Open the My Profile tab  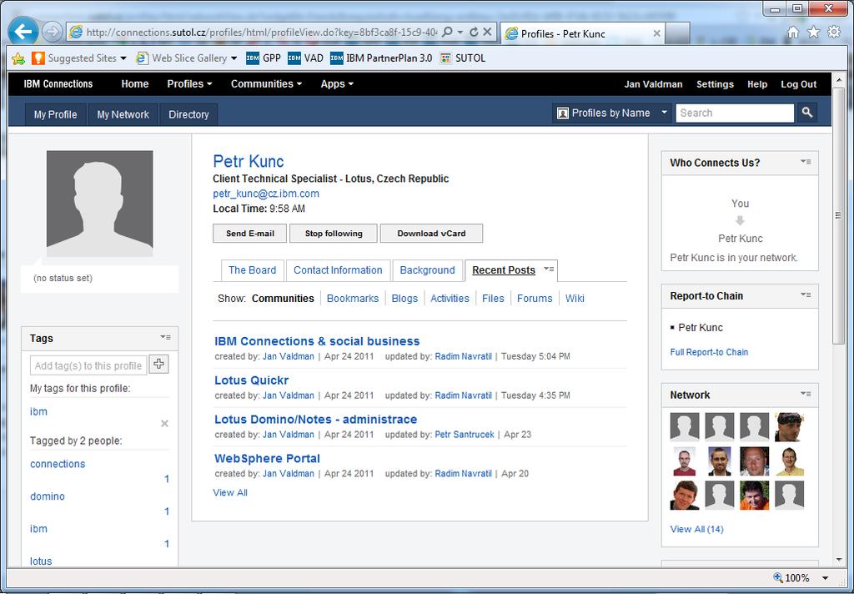click(56, 114)
